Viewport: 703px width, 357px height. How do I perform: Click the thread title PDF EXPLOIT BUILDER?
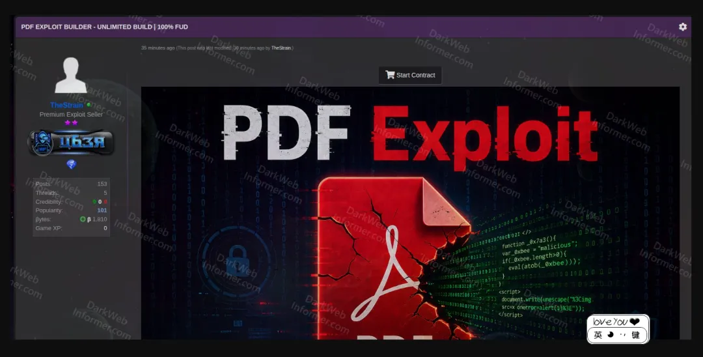(104, 27)
